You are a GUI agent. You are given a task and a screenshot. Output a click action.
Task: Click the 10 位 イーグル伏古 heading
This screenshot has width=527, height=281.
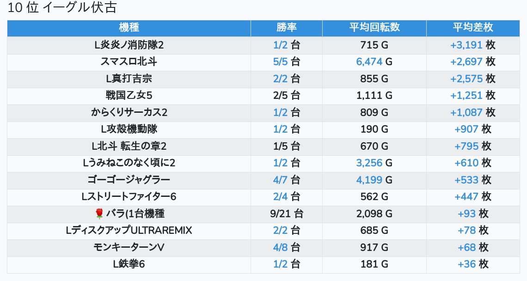tap(62, 7)
